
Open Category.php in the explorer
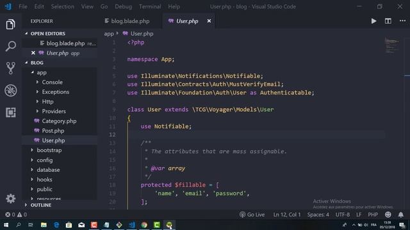[59, 121]
